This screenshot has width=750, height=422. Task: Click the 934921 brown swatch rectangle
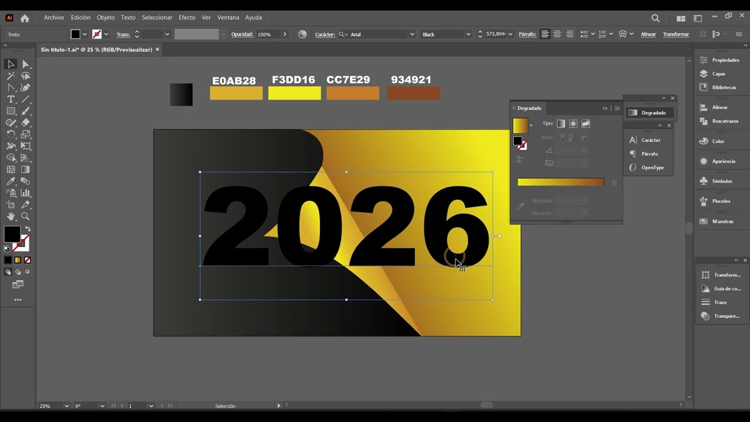[413, 93]
